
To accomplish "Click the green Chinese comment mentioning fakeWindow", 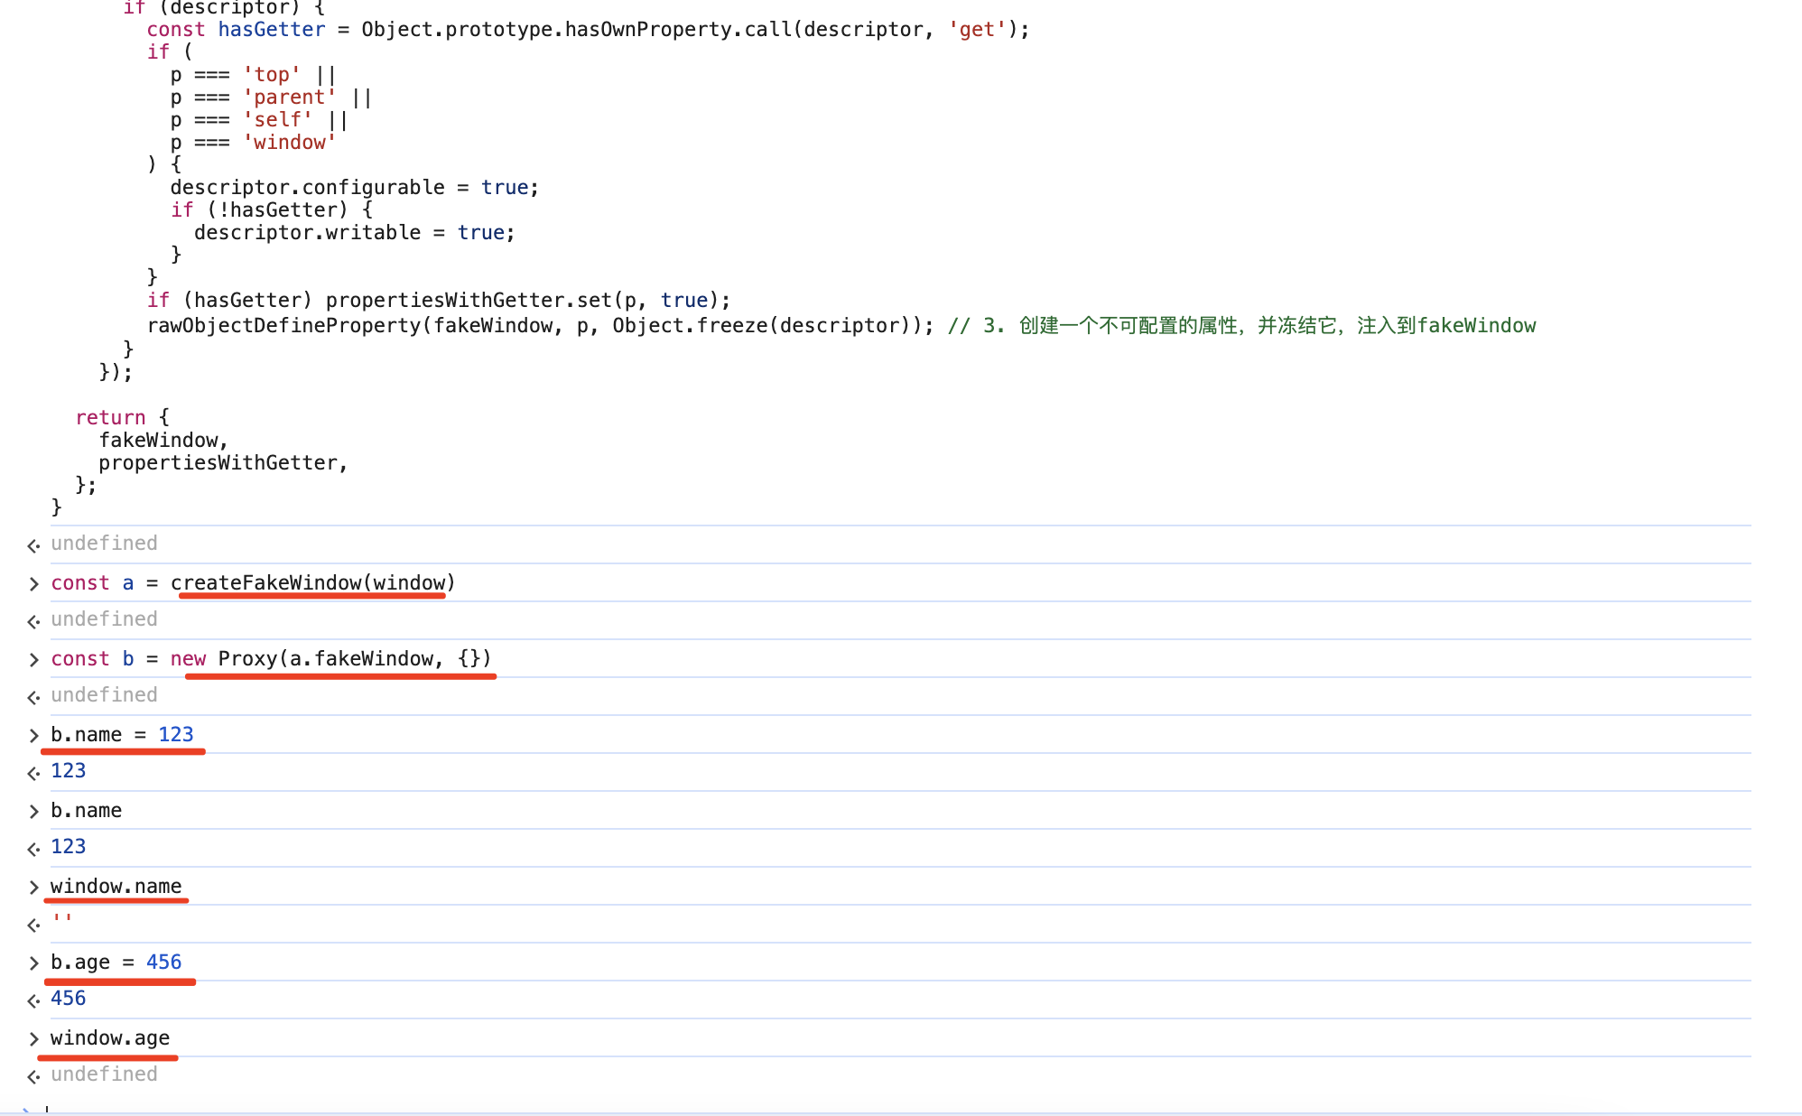I will click(x=1241, y=326).
